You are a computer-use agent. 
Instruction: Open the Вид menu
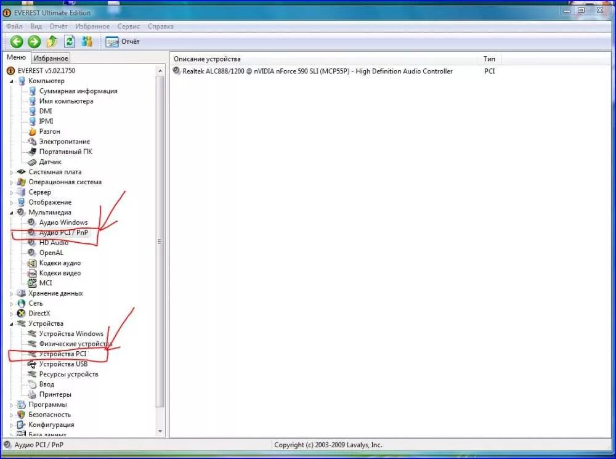coord(36,26)
